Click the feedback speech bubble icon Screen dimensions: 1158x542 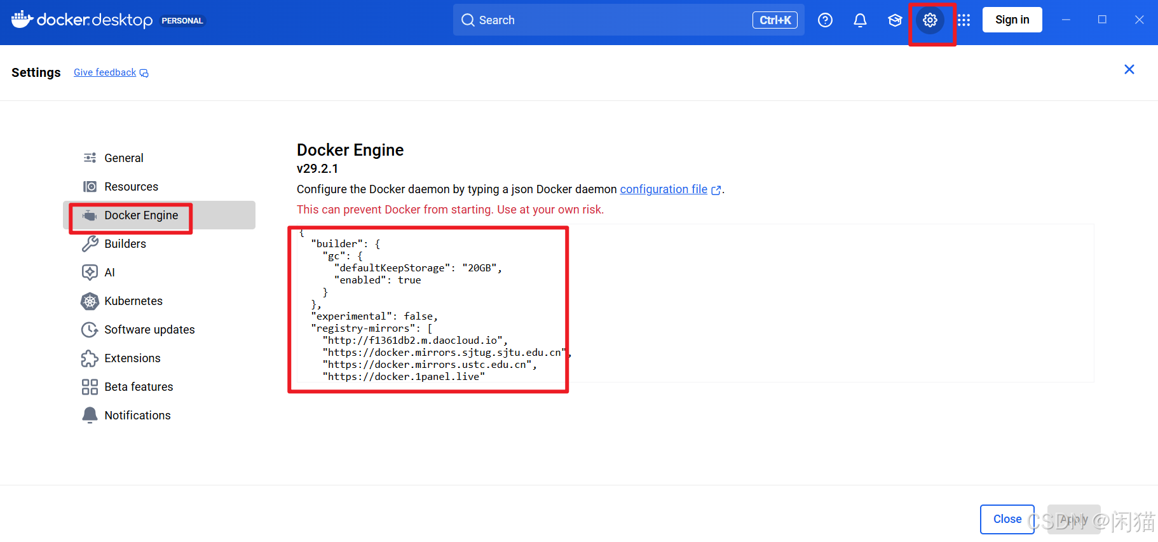coord(144,73)
